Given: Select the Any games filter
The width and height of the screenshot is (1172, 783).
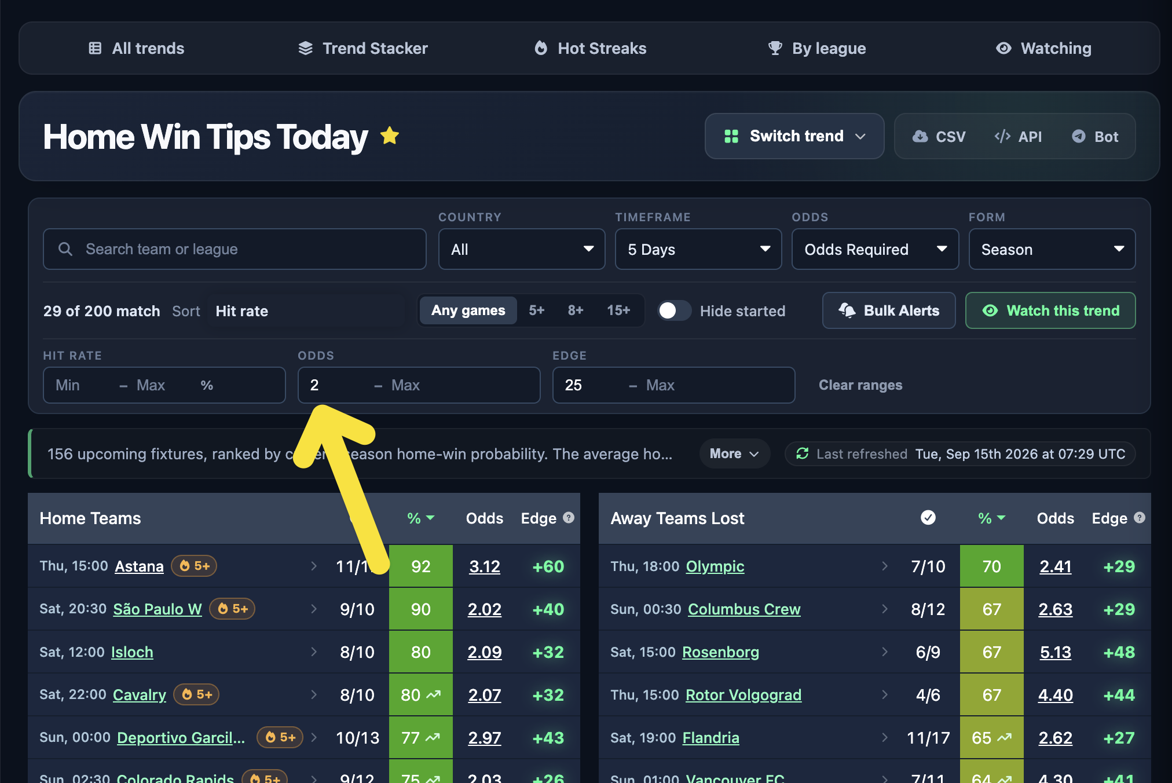Looking at the screenshot, I should [x=468, y=310].
